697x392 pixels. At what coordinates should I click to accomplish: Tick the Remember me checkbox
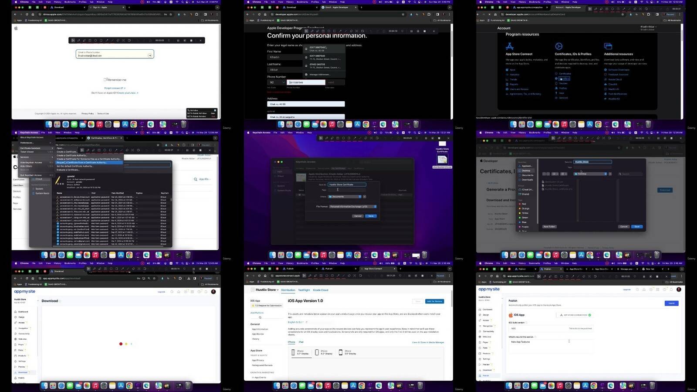[x=105, y=80]
